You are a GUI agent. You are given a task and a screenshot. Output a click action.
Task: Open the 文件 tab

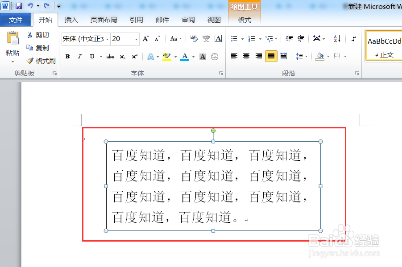point(16,20)
